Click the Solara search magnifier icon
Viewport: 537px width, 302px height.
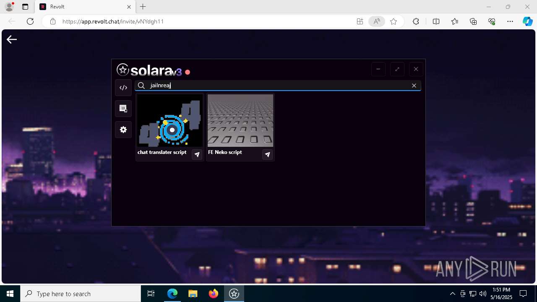pyautogui.click(x=141, y=86)
